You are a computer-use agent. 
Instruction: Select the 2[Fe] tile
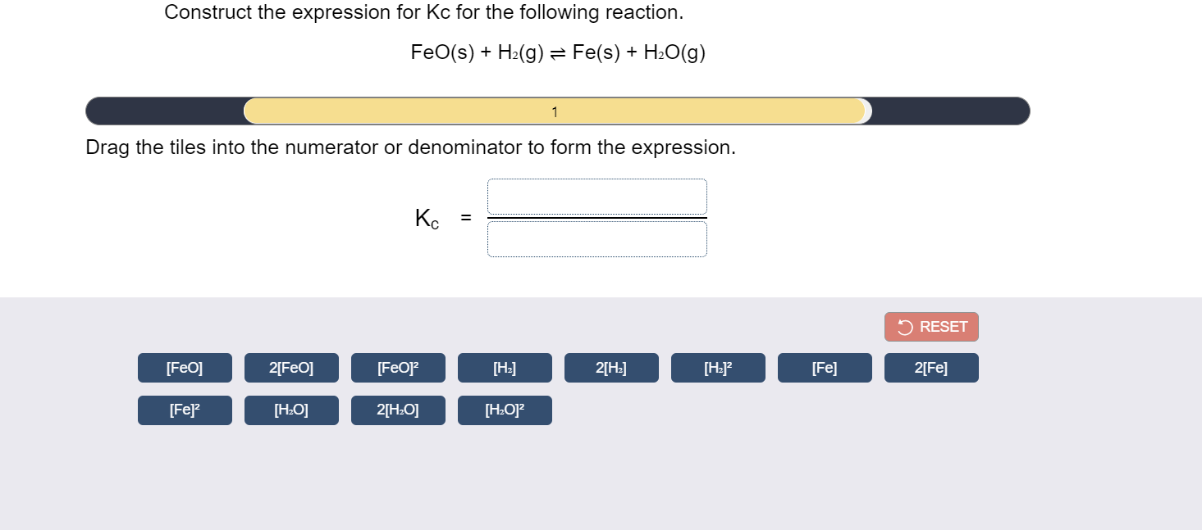point(931,367)
